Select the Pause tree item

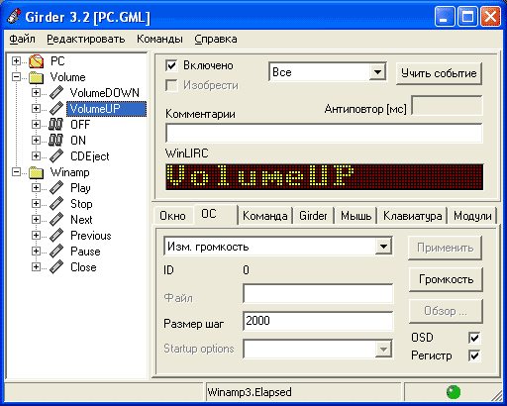pyautogui.click(x=85, y=252)
